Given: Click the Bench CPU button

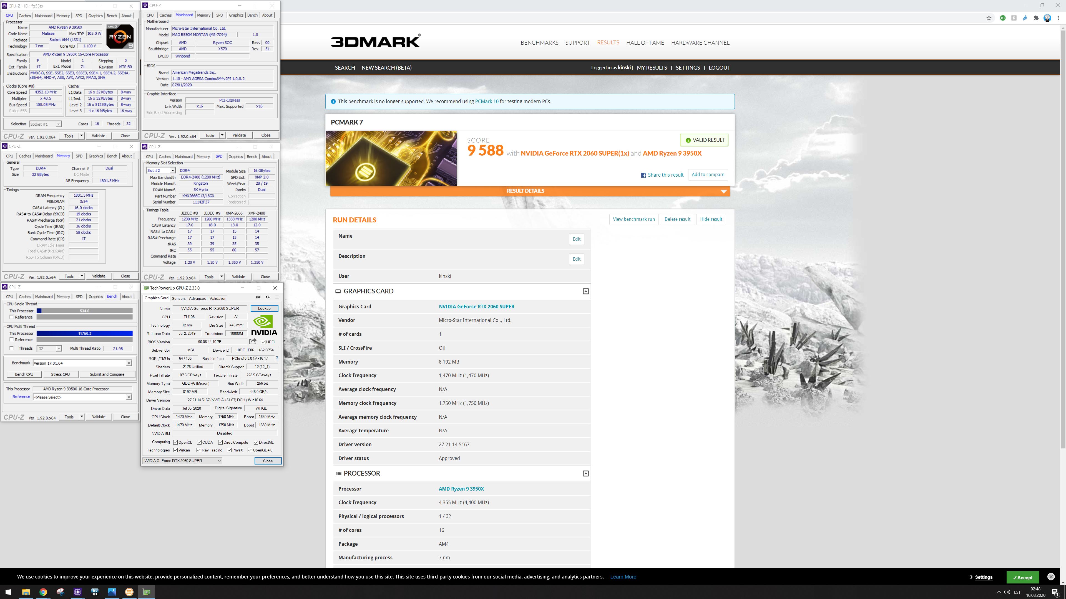Looking at the screenshot, I should 24,375.
